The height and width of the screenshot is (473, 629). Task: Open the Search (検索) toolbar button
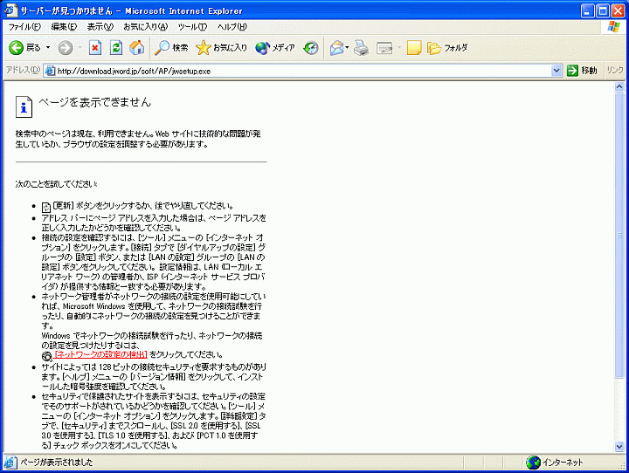pyautogui.click(x=172, y=47)
